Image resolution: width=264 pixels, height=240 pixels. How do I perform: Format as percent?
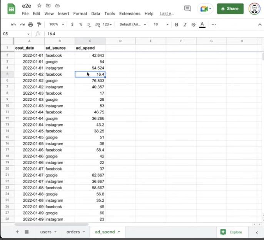(x=81, y=24)
